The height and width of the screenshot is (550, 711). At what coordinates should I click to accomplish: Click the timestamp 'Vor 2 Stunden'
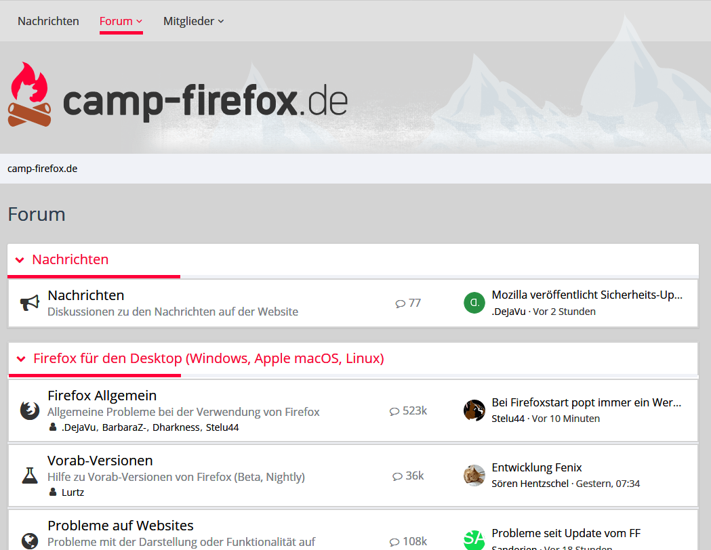(x=565, y=312)
